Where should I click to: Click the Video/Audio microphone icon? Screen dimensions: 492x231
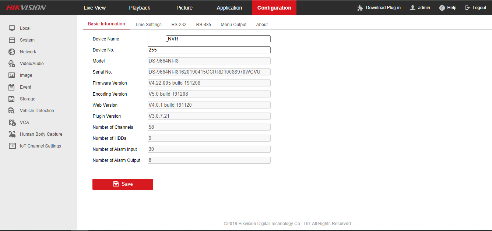[x=12, y=64]
